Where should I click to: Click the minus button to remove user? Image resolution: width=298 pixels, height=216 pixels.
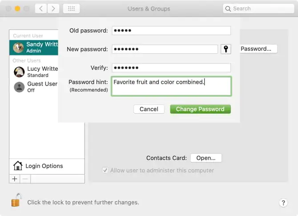coord(25,179)
